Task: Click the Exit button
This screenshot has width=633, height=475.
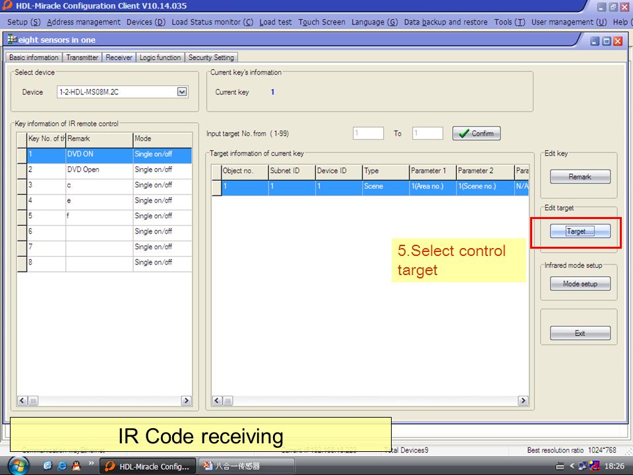Action: coord(580,333)
